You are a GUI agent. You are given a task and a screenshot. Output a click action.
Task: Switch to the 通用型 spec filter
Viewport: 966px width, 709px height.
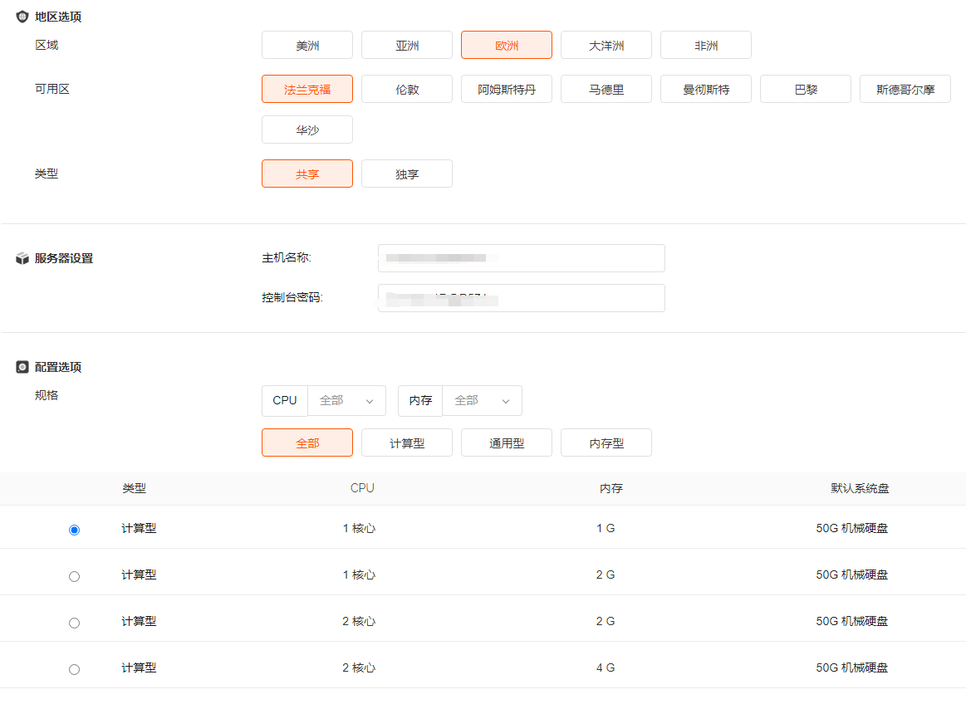(507, 443)
